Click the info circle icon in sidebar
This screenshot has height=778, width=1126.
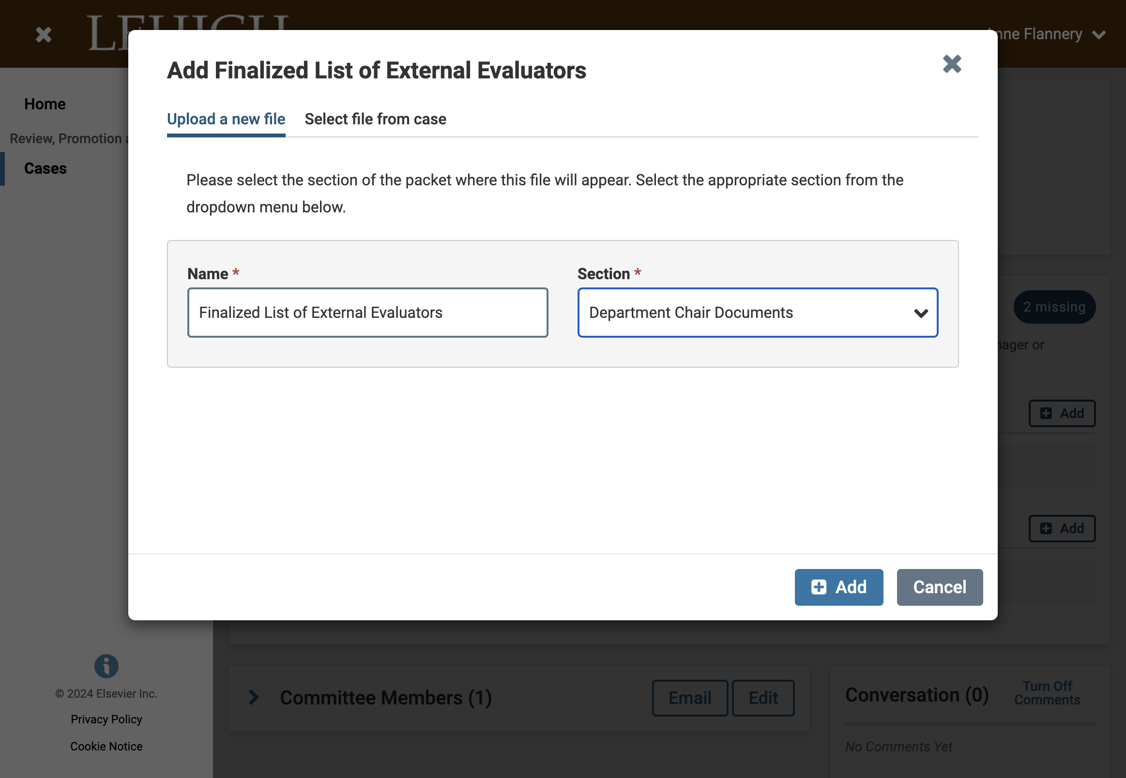(x=107, y=666)
